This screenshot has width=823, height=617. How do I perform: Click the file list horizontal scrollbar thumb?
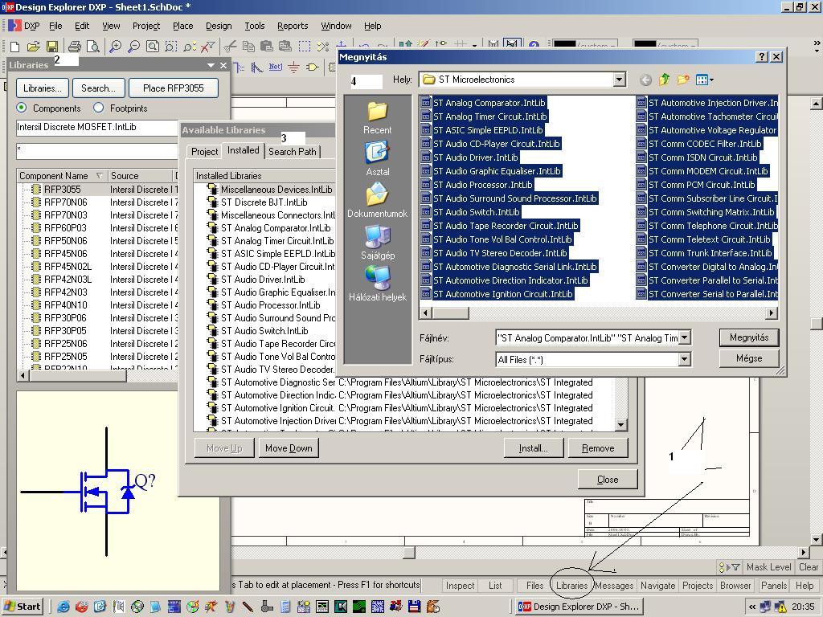(451, 313)
